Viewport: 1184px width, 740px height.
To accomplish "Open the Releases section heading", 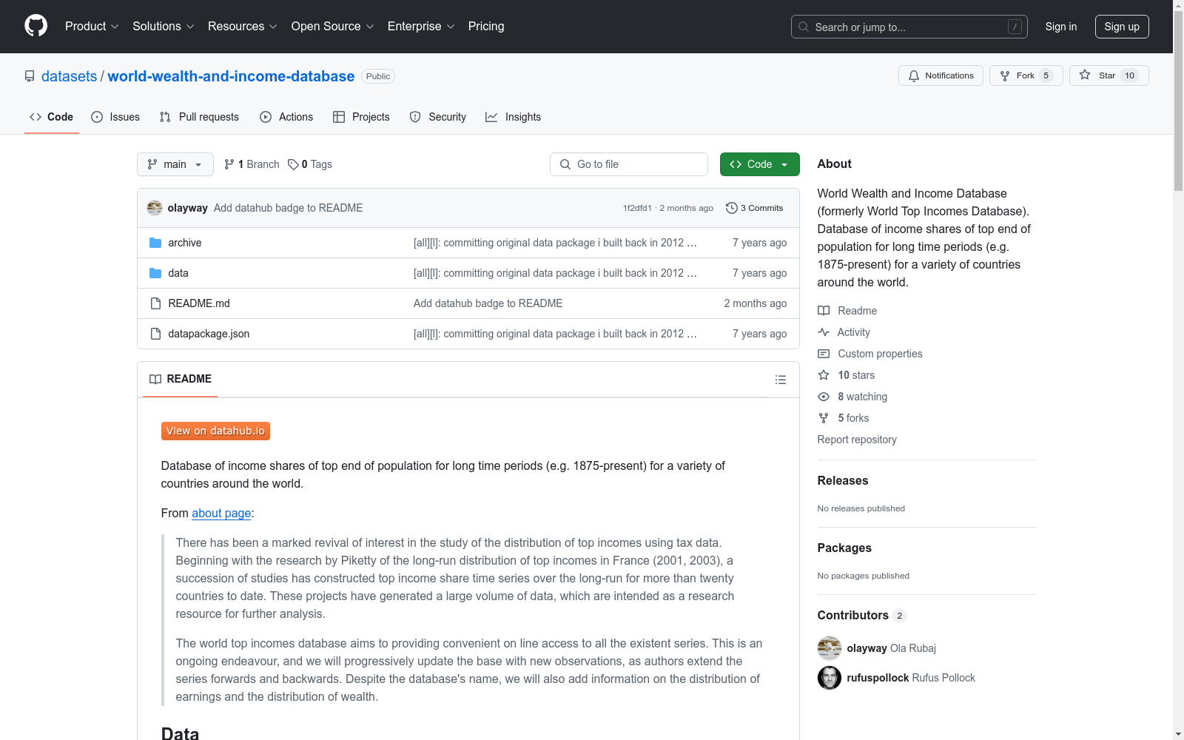I will tap(843, 480).
